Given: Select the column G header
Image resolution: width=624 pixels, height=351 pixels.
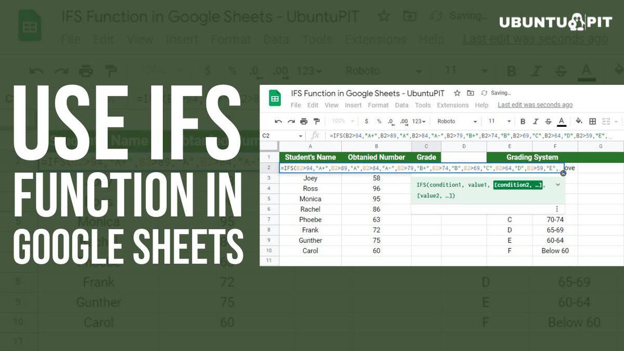Looking at the screenshot, I should 601,147.
